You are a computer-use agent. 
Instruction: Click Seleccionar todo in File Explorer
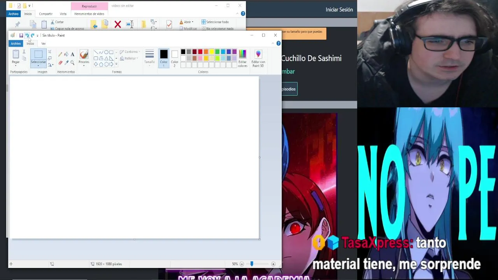215,22
